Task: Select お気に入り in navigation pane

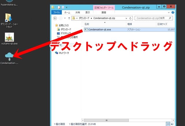Action: click(62, 25)
